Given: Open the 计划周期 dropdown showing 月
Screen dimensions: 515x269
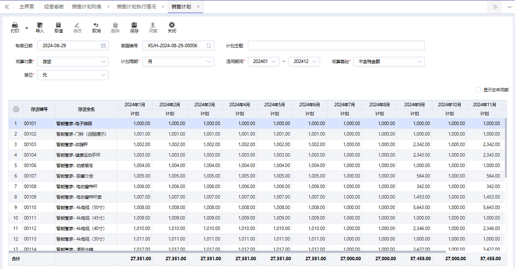Looking at the screenshot, I should (x=178, y=62).
